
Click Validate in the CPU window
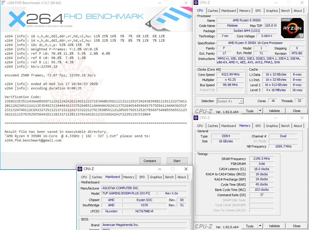tap(274, 111)
